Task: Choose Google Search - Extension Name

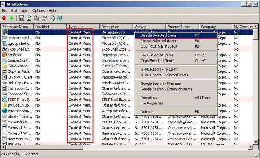Action: (176, 89)
